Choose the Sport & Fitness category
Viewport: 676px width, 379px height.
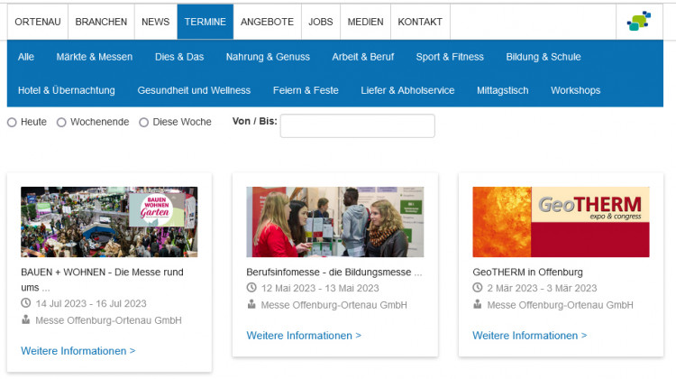(x=450, y=57)
